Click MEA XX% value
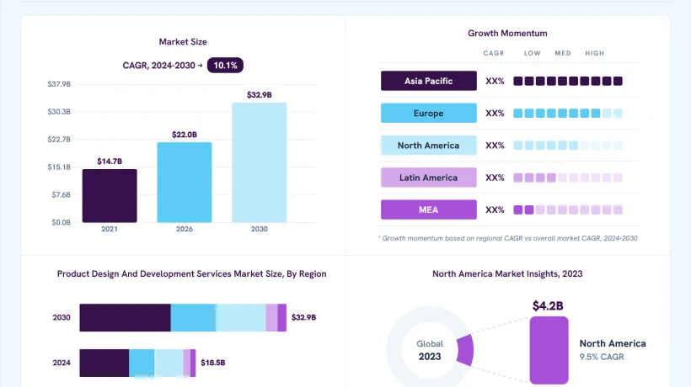This screenshot has height=387, width=691. pyautogui.click(x=495, y=209)
